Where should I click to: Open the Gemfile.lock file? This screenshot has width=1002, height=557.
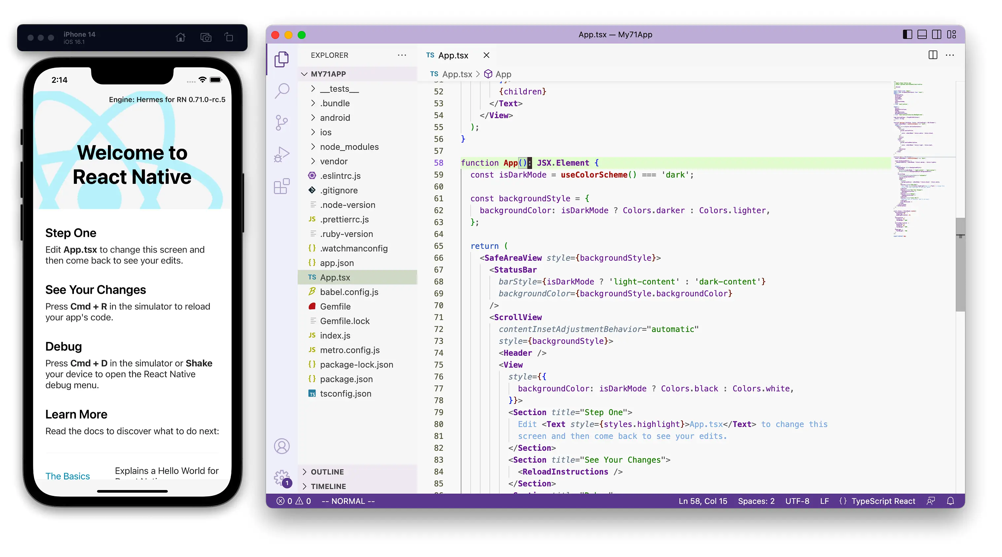(x=357, y=321)
